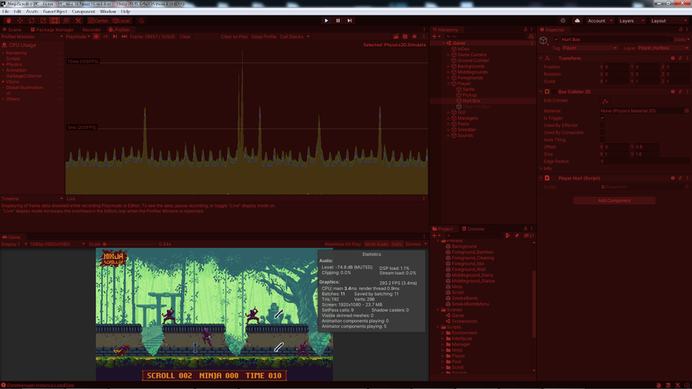Select the Transform tool in the toolbar
The image size is (692, 389).
[66, 21]
